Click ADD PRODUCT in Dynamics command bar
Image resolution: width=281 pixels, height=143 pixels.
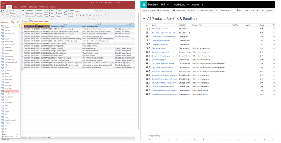(164, 11)
